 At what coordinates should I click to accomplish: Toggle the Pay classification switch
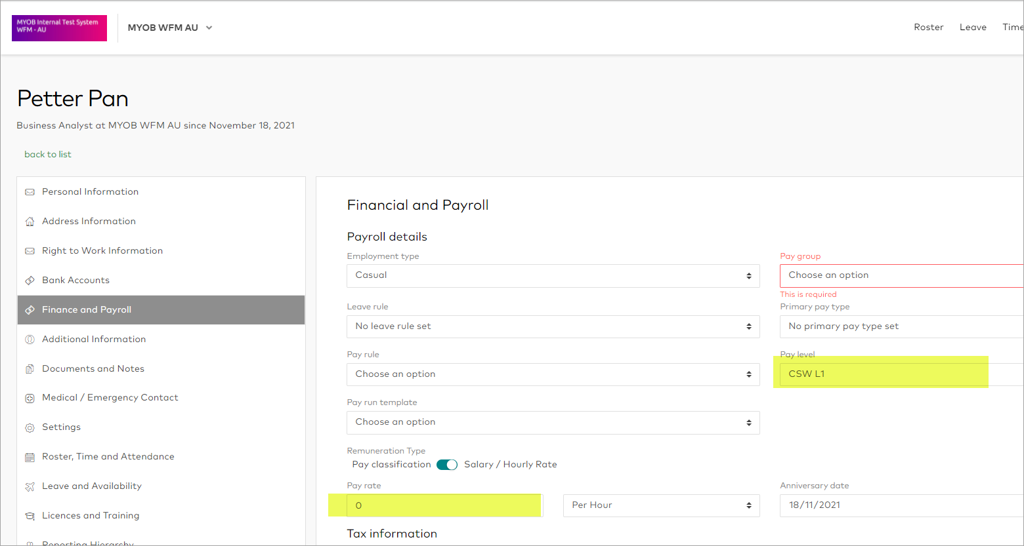(447, 465)
